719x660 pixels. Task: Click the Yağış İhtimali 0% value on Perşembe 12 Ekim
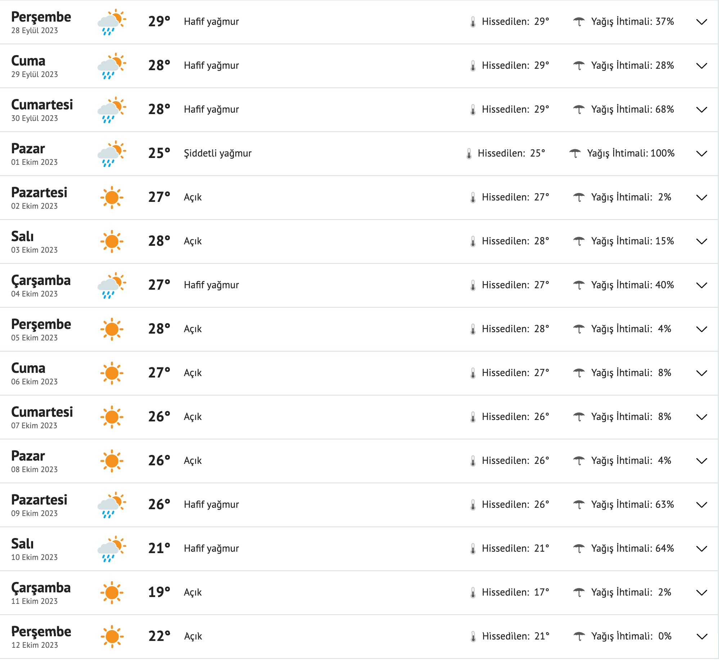(x=632, y=636)
